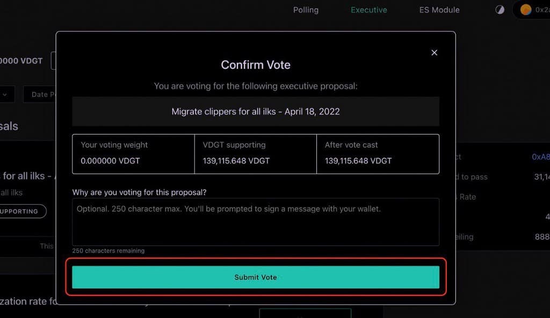550x318 pixels.
Task: Close the Confirm Vote dialog
Action: 435,53
